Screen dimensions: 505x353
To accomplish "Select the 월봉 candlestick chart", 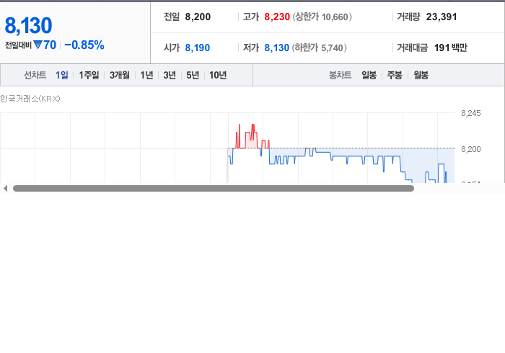I will 421,75.
